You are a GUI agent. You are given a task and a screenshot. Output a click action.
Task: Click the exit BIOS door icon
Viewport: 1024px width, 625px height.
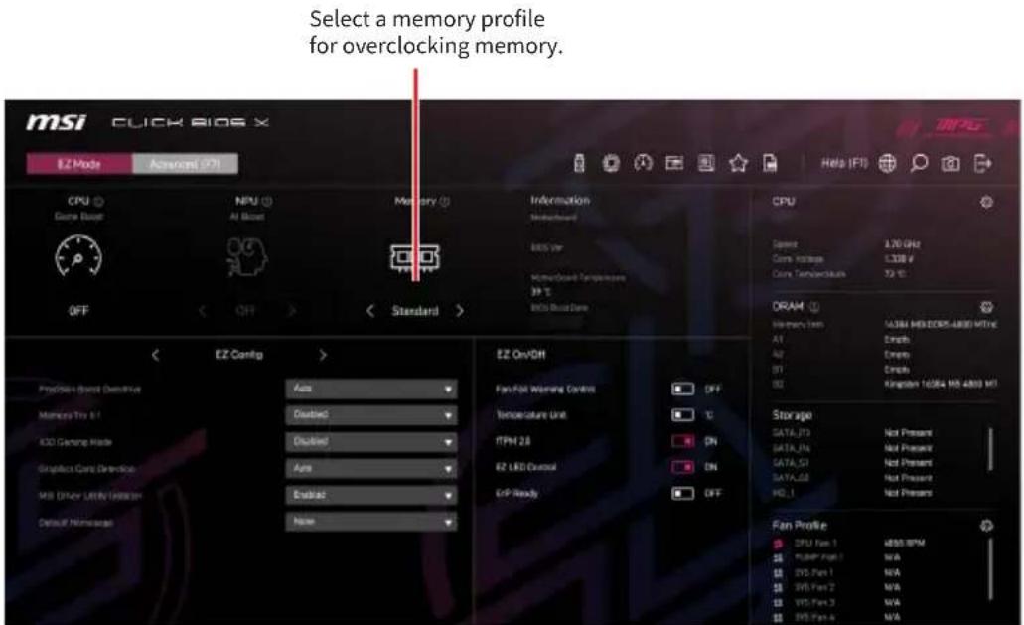[x=983, y=163]
